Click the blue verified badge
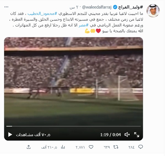This screenshot has height=156, width=165. tap(115, 7)
